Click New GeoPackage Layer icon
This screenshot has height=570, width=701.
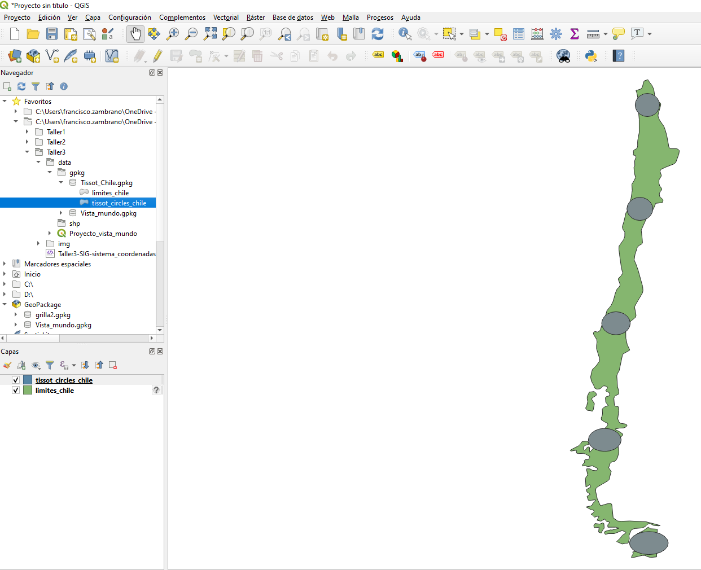point(33,56)
